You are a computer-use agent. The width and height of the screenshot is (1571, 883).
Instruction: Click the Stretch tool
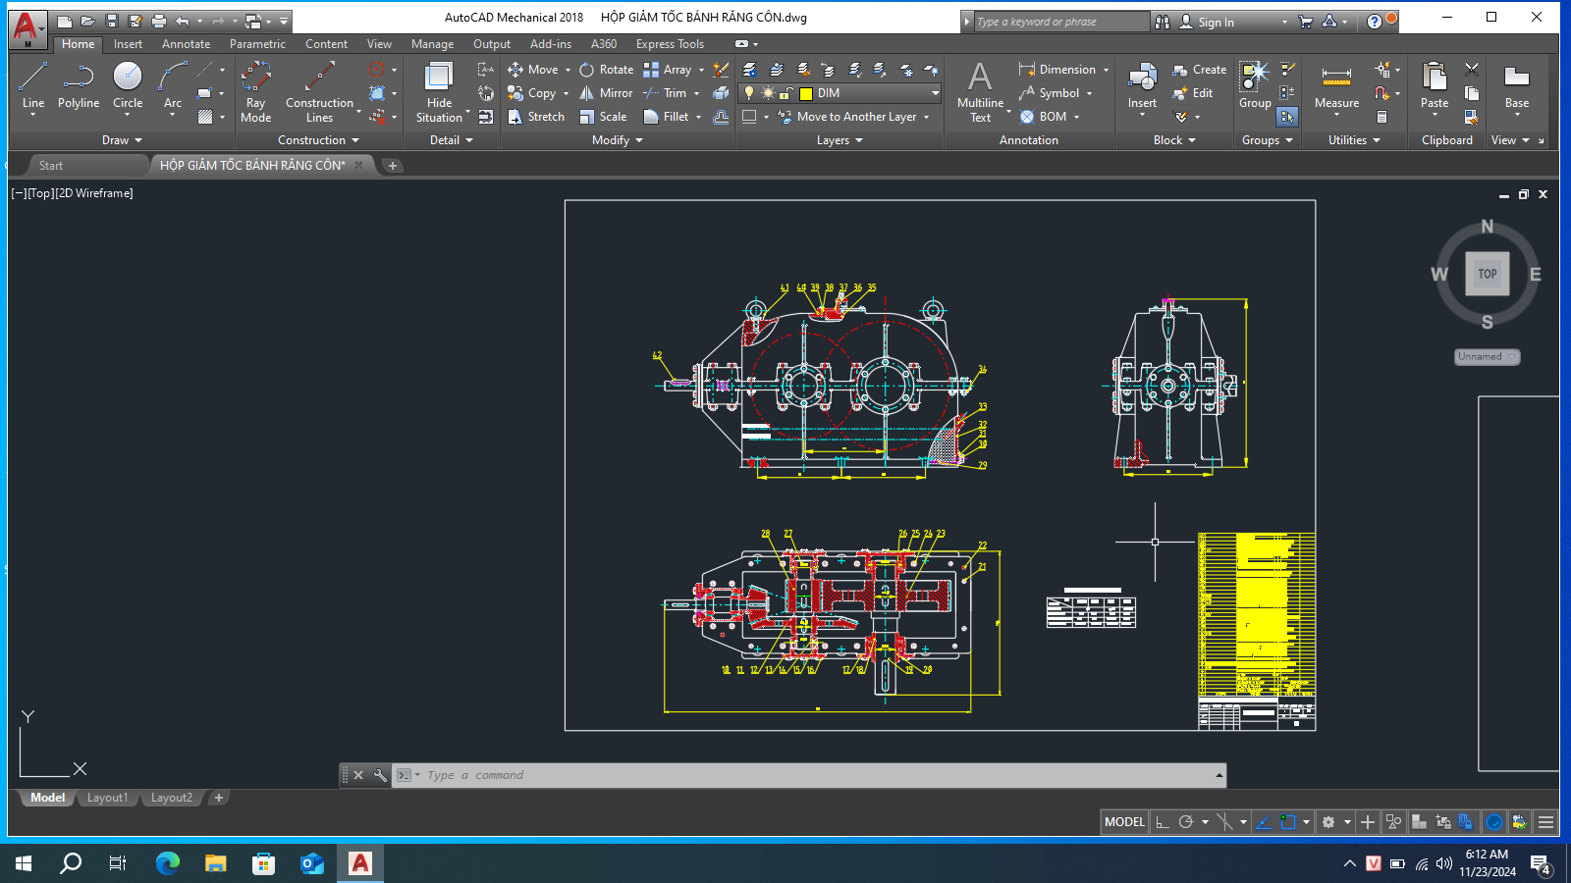pyautogui.click(x=536, y=117)
